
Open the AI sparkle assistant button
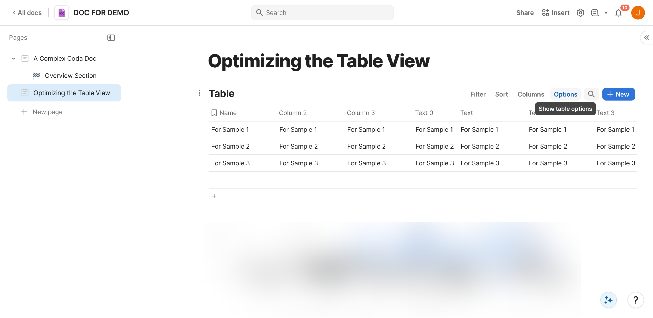tap(608, 300)
